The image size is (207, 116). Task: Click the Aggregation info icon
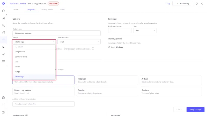click(x=27, y=115)
